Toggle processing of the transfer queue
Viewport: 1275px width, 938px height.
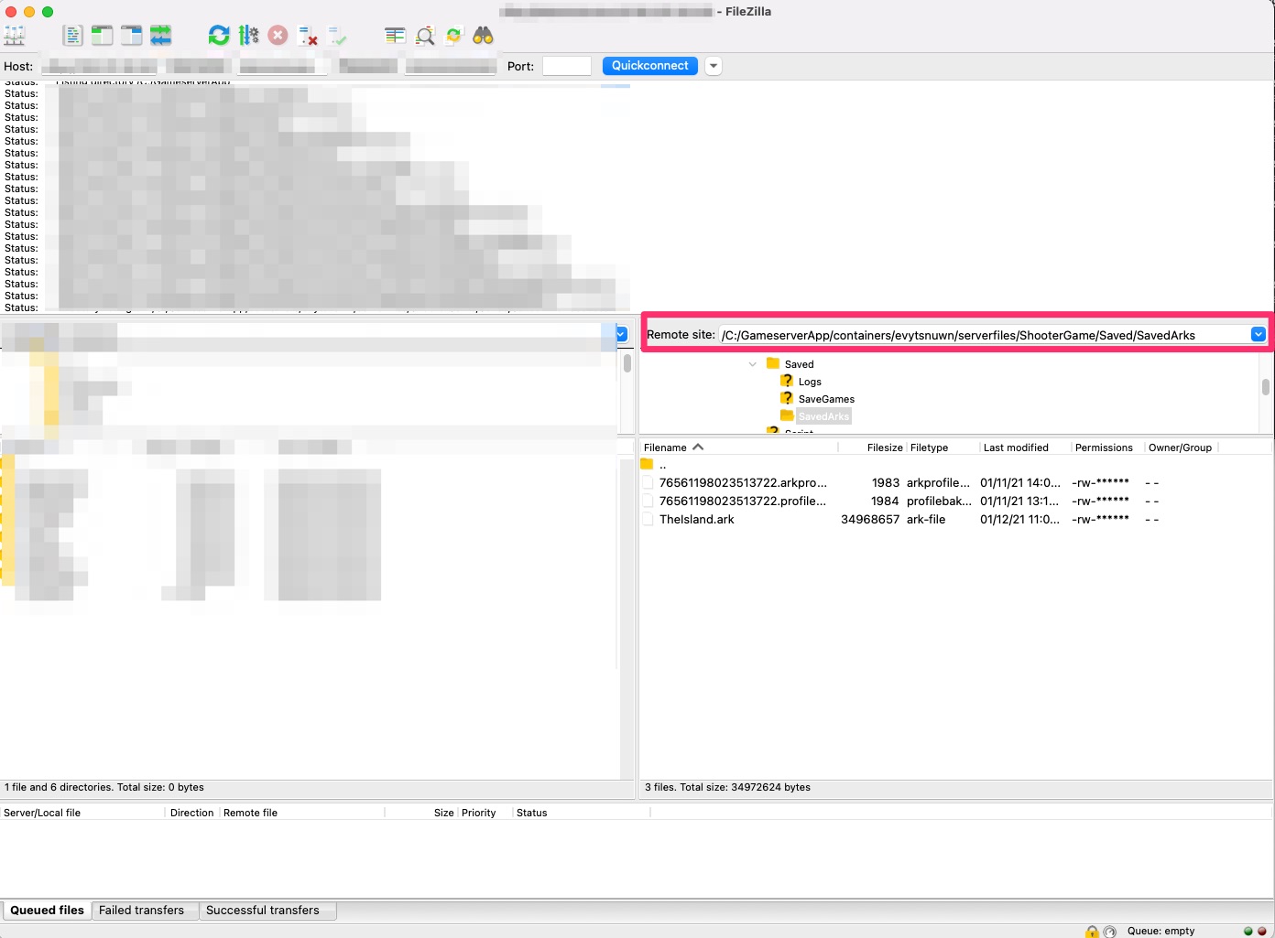[248, 36]
